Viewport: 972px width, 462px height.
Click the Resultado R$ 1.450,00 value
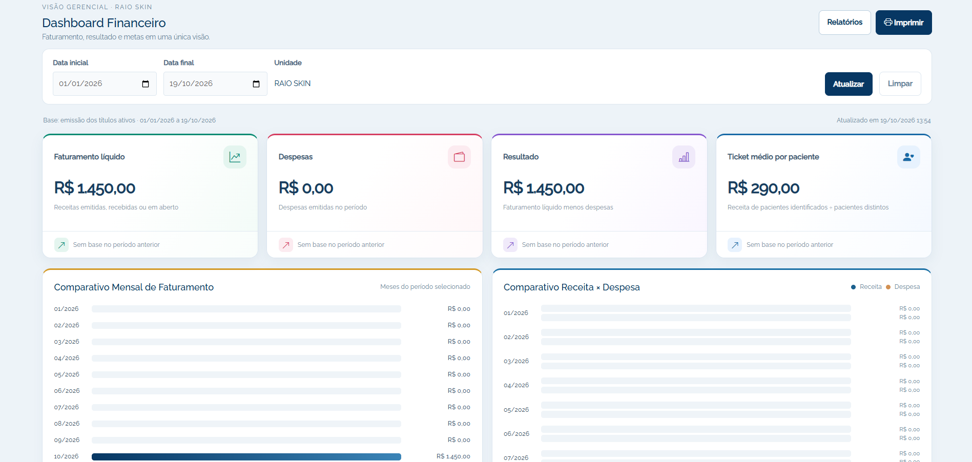point(544,188)
